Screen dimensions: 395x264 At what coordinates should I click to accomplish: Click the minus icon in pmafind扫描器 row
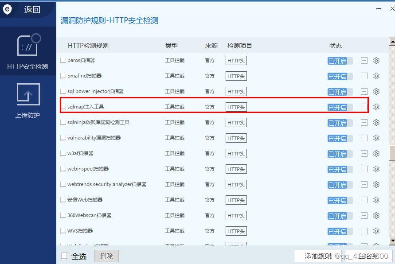tap(364, 76)
